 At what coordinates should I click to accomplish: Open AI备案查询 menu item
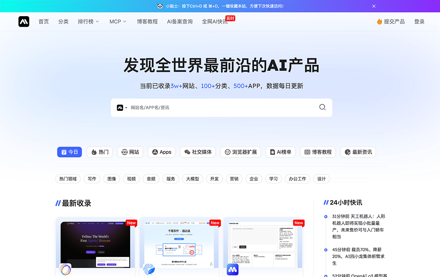[x=180, y=22]
